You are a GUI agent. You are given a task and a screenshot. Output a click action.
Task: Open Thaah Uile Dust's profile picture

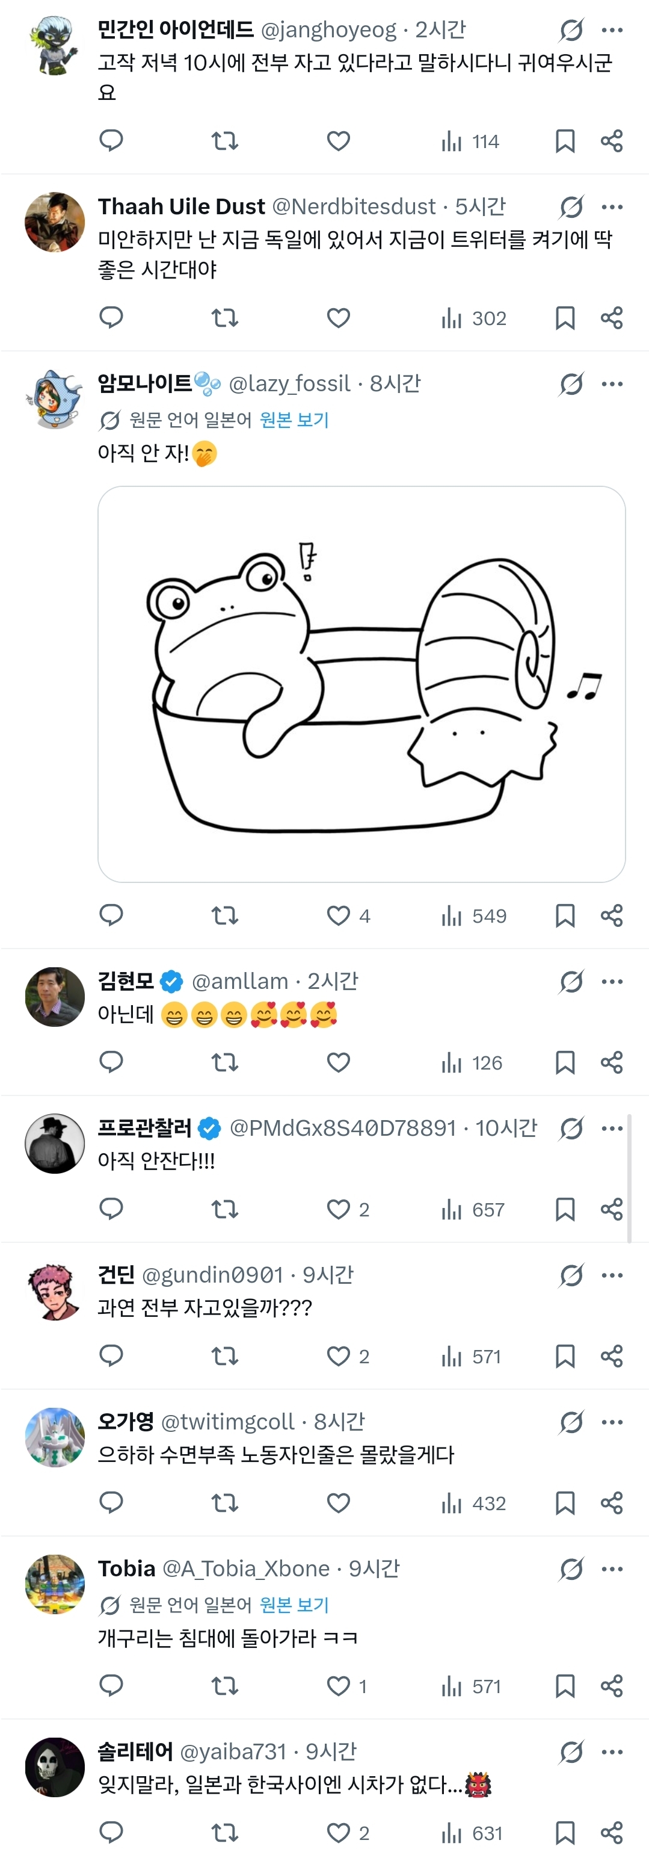click(x=55, y=222)
